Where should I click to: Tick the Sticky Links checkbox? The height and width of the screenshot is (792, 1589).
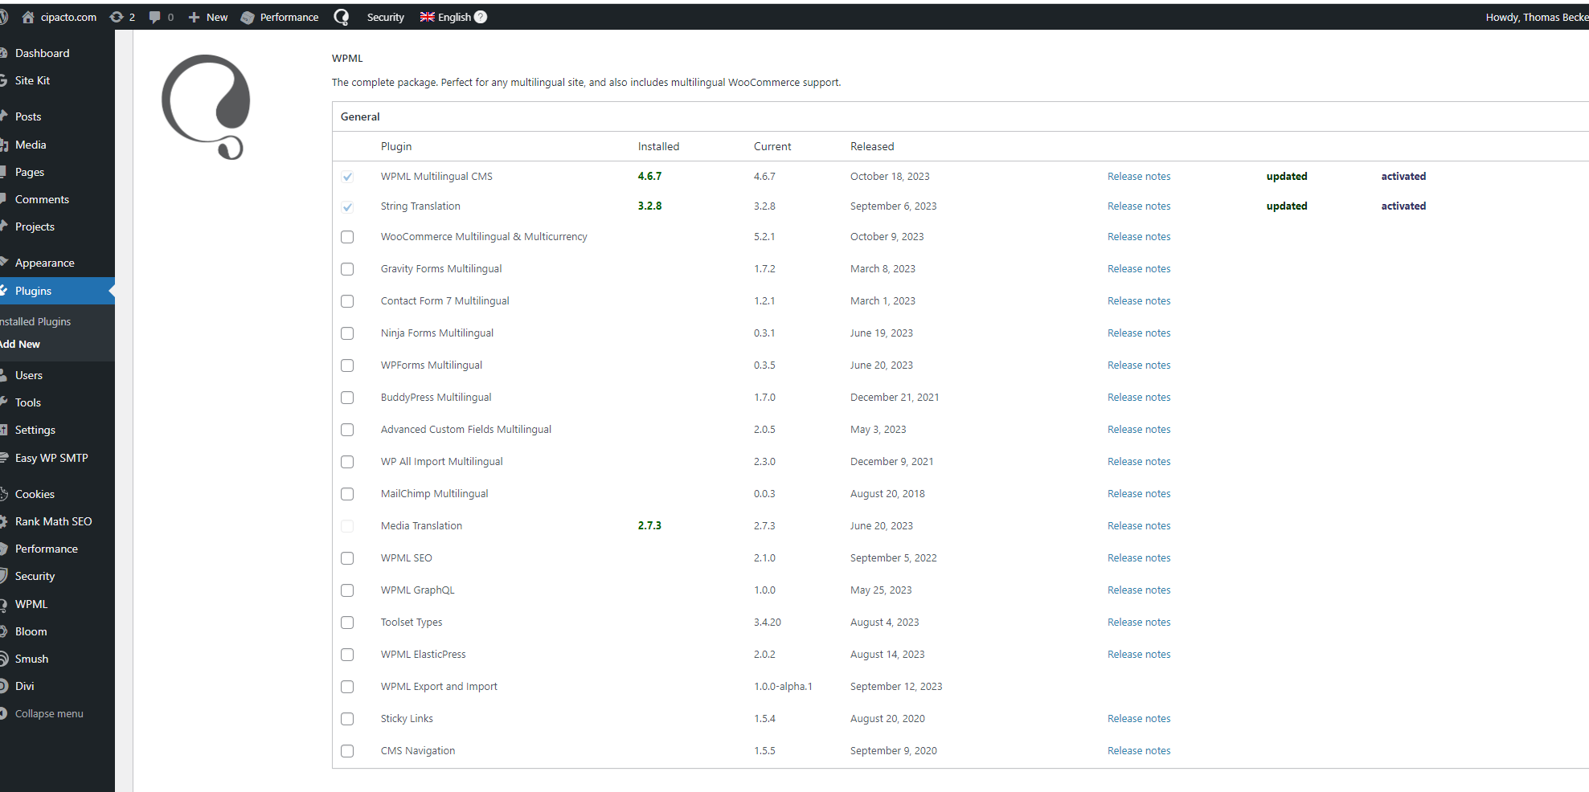point(347,719)
